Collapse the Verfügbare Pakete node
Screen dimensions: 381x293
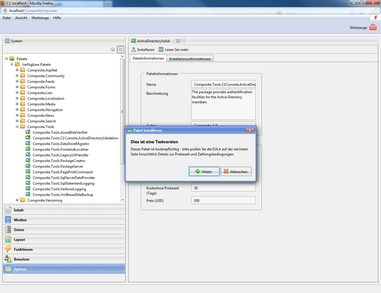(x=12, y=64)
